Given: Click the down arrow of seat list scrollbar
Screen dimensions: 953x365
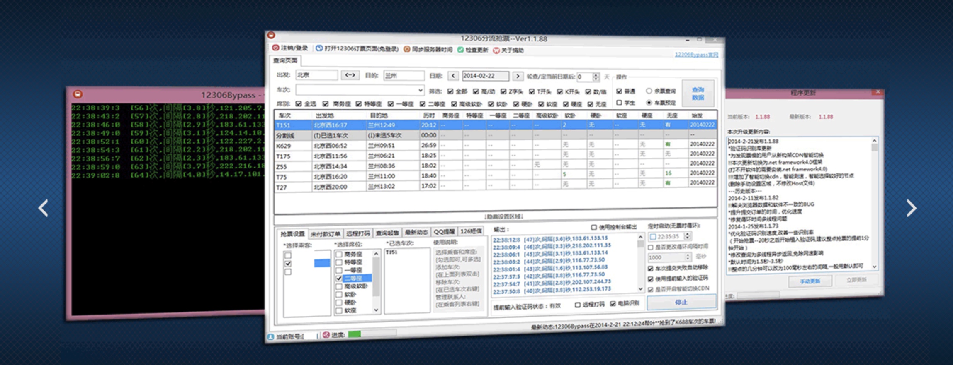Looking at the screenshot, I should 376,310.
